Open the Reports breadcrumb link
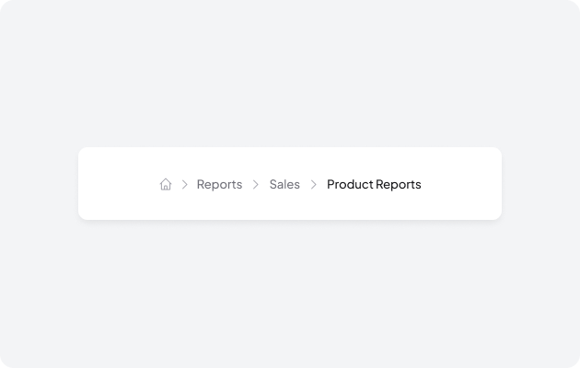Image resolution: width=580 pixels, height=368 pixels. coord(219,184)
